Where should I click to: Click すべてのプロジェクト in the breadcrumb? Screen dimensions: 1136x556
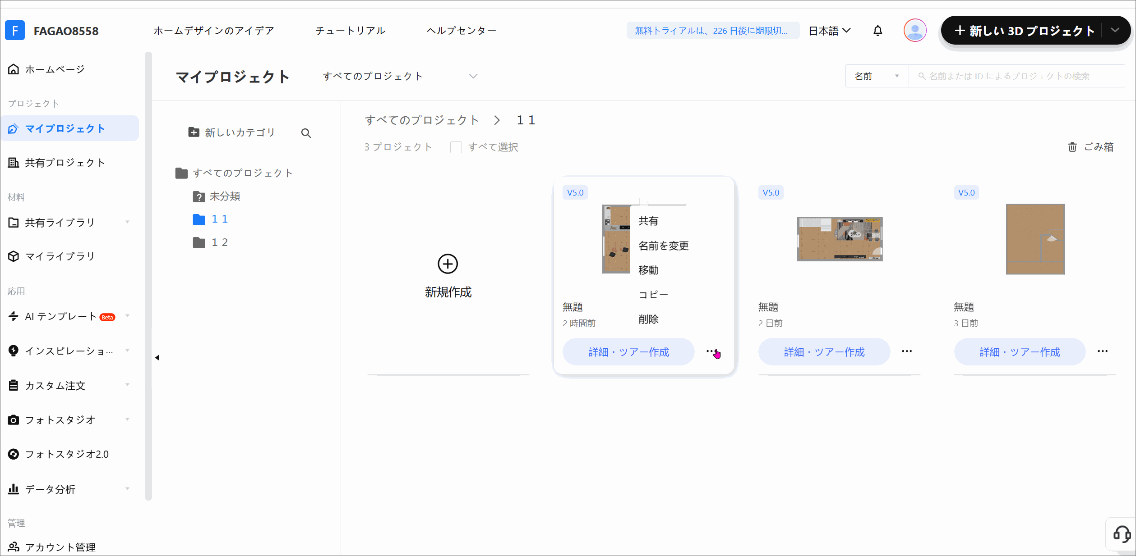421,120
